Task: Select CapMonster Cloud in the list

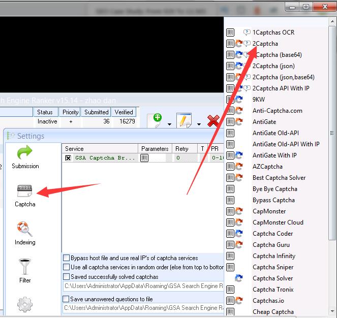Action: 278,222
